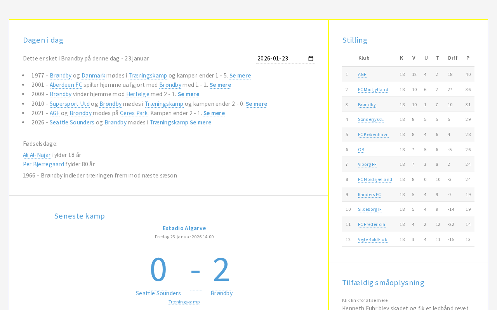Screen dimensions: 497x310
Task: Open Seattle Sounders under Seneste kamp score
Action: pos(158,293)
